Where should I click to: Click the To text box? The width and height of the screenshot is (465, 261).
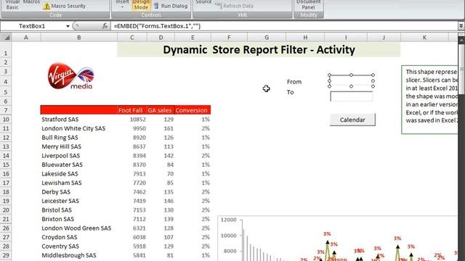click(x=351, y=96)
